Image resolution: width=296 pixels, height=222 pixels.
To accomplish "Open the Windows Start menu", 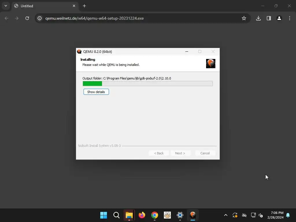I will tap(104, 215).
